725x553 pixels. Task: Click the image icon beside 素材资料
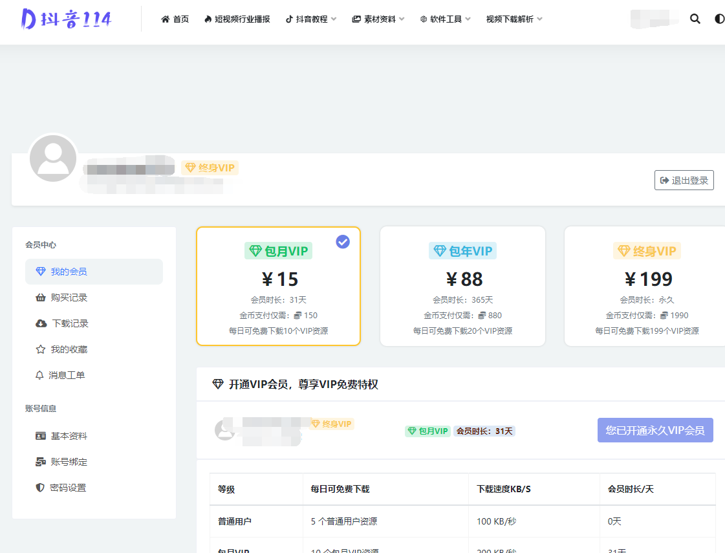[356, 19]
